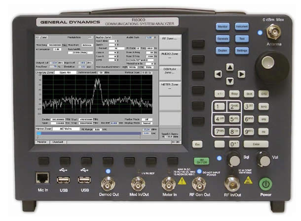Tap the right arrow navigation key
Screen dimensions: 301x221
[x=241, y=74]
